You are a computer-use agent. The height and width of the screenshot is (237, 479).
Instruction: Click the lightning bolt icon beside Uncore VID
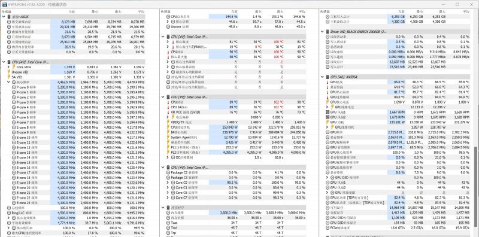[x=9, y=72]
